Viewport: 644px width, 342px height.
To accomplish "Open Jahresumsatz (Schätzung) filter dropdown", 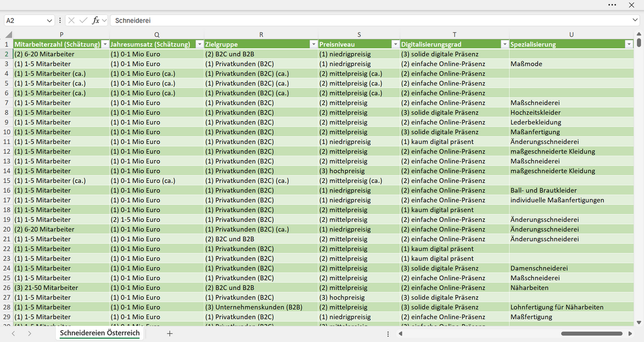I will 200,44.
